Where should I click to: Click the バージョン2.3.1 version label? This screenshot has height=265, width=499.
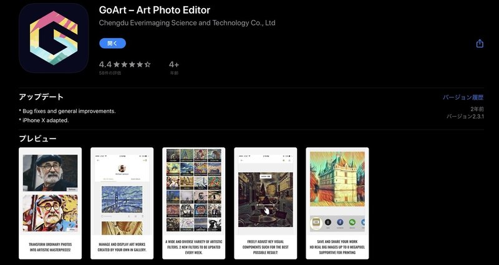click(465, 117)
